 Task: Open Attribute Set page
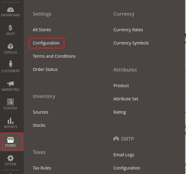[126, 99]
